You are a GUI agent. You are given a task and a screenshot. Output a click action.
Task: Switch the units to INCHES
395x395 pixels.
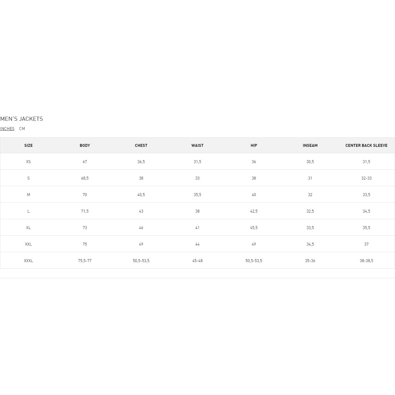pyautogui.click(x=7, y=129)
